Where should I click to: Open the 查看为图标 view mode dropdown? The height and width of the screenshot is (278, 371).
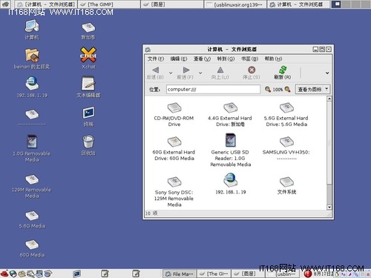coord(313,89)
